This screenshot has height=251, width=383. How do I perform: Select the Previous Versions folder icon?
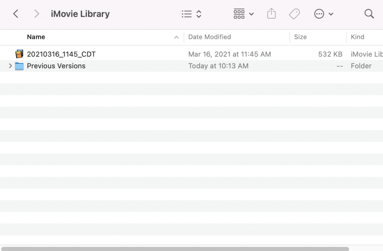click(19, 66)
